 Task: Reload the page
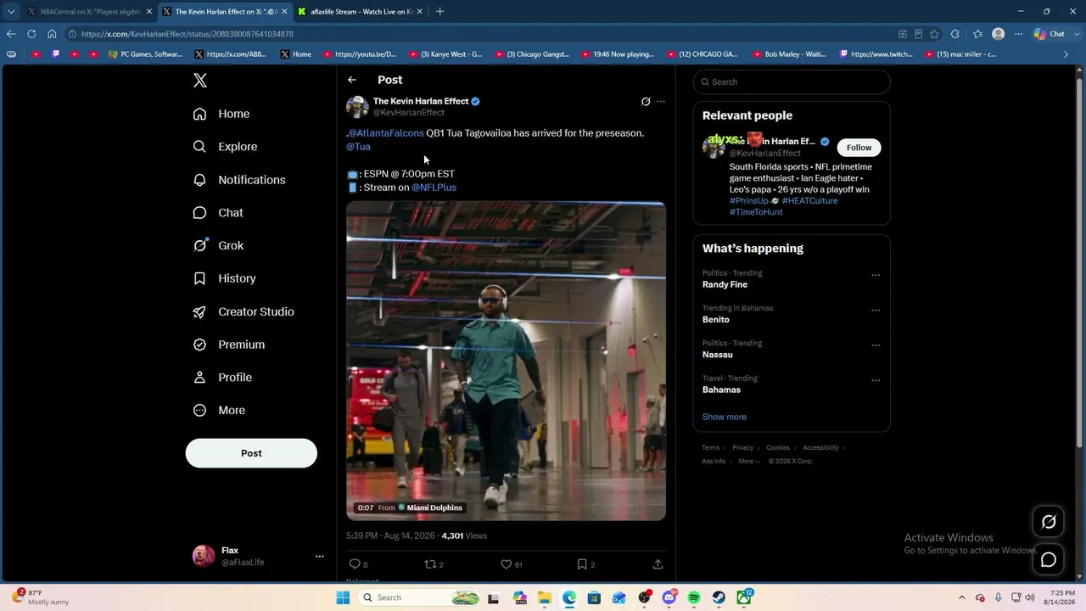pyautogui.click(x=31, y=34)
